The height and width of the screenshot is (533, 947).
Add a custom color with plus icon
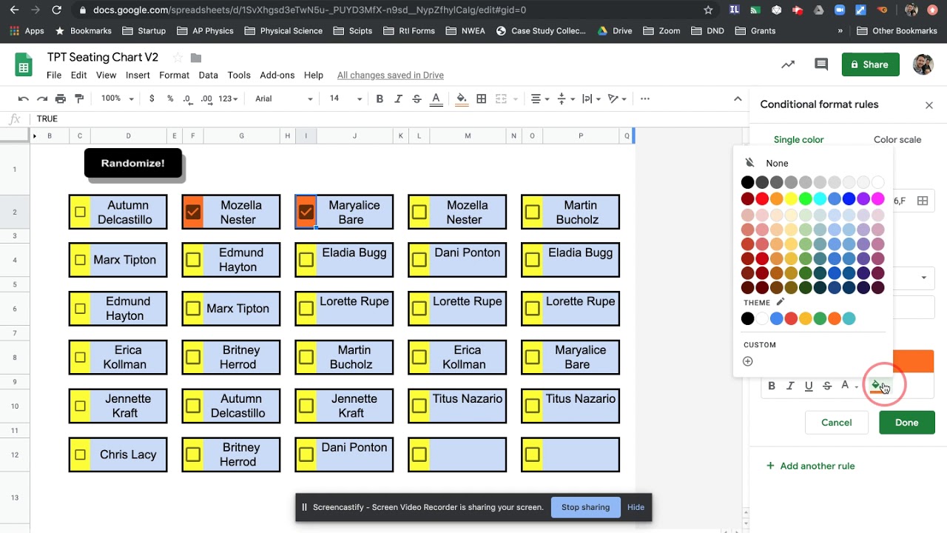click(x=748, y=361)
